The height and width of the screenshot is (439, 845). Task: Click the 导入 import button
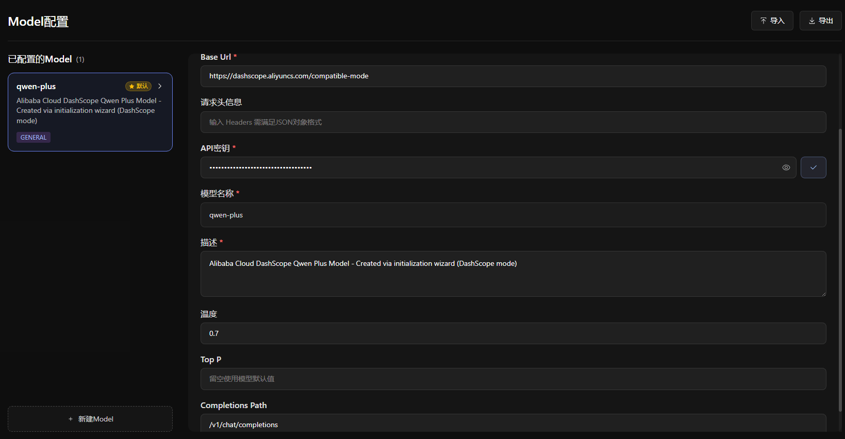(x=772, y=21)
